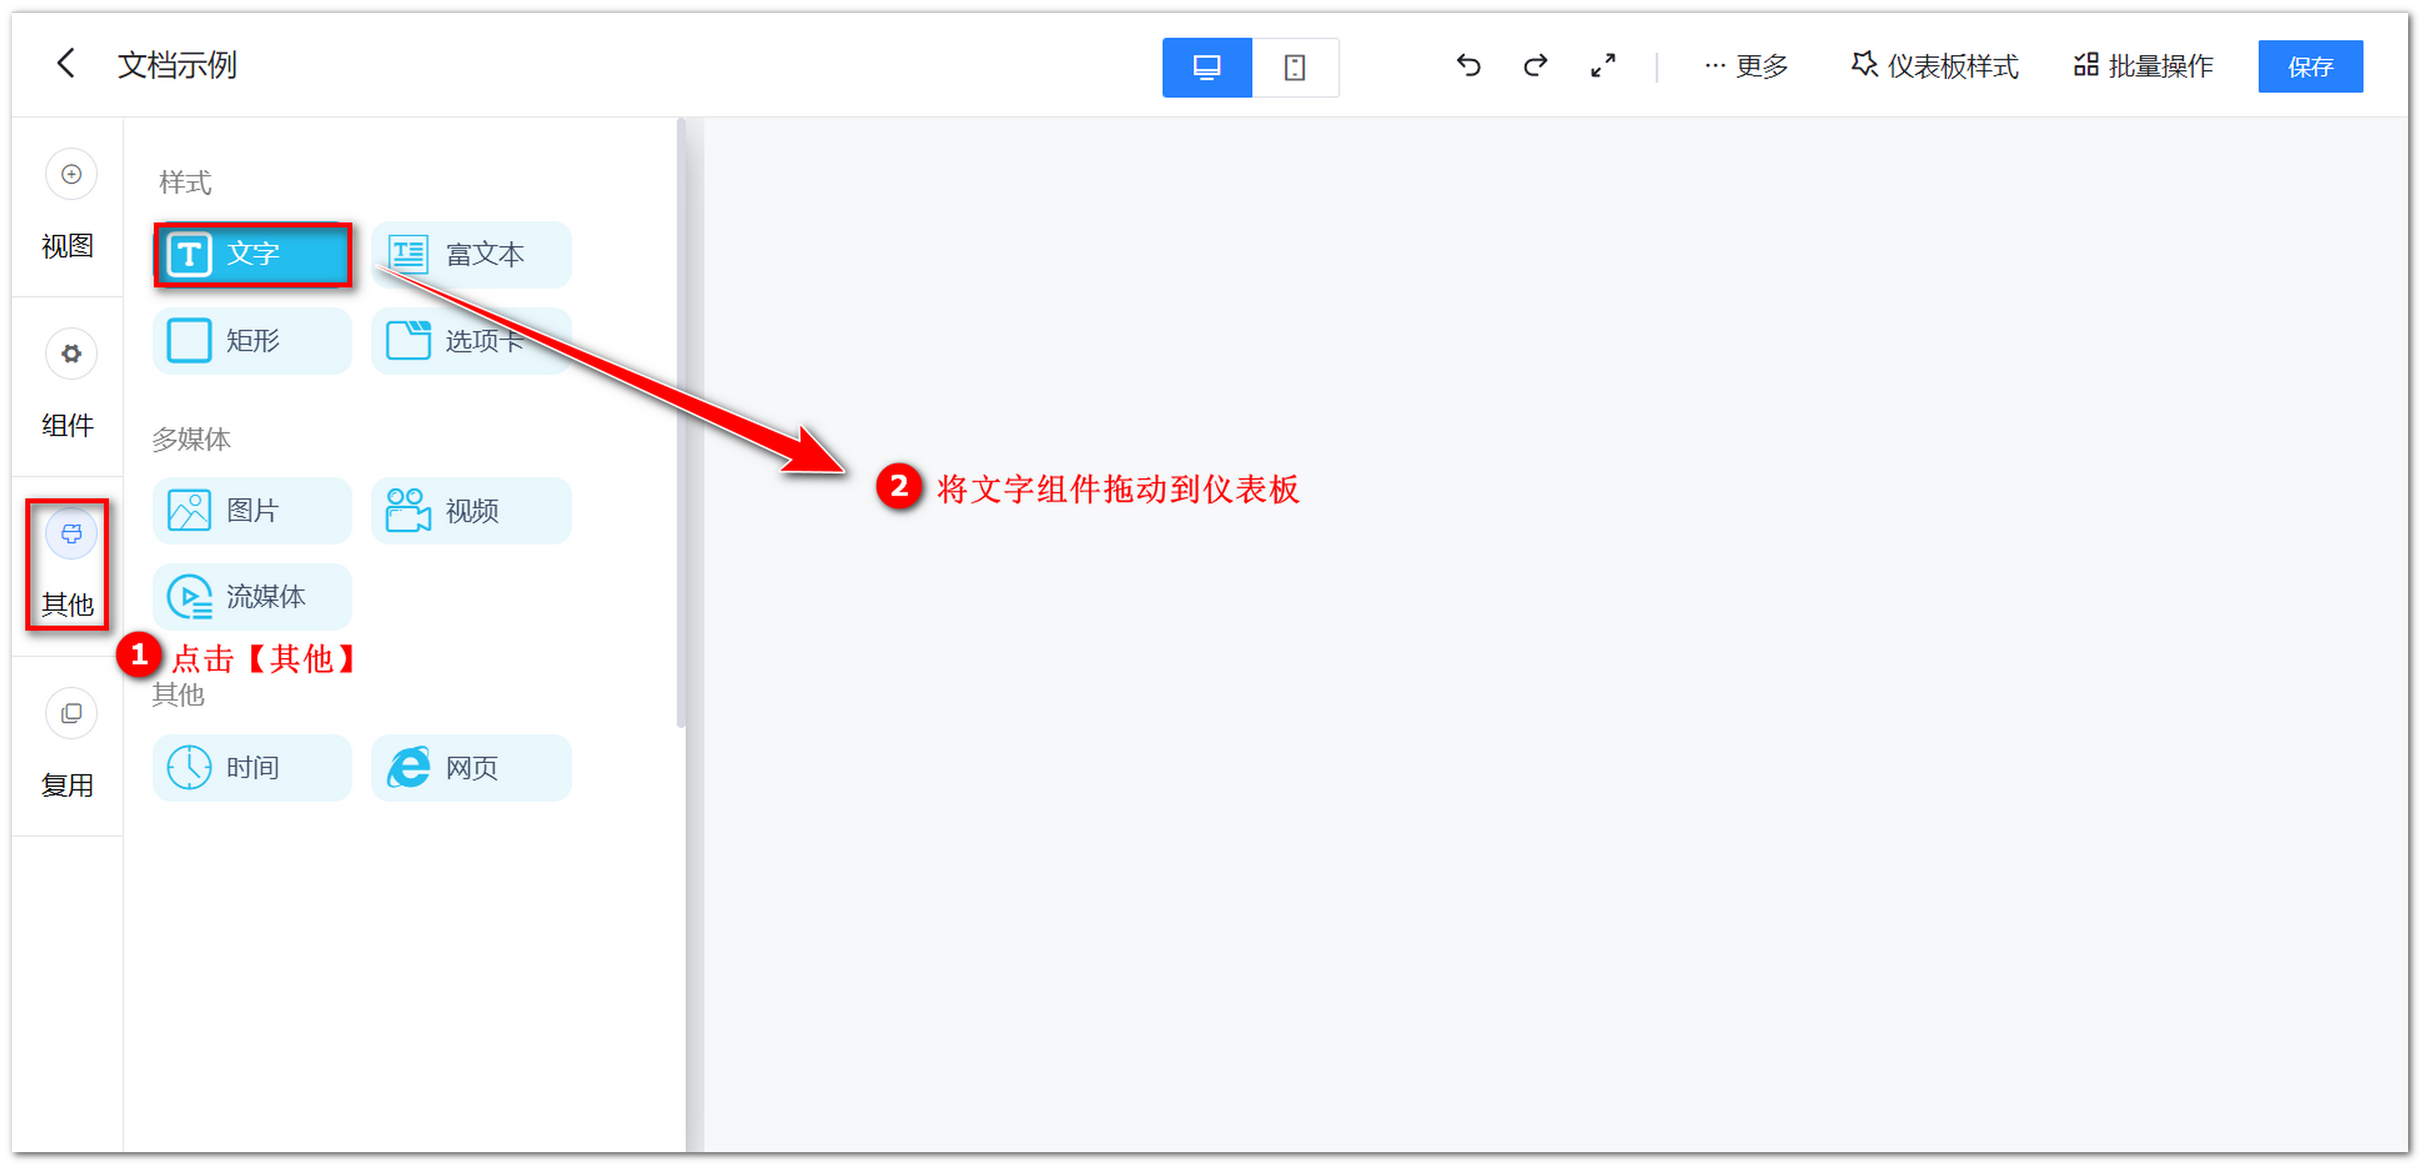The image size is (2420, 1164).
Task: Switch to mobile layout view
Action: click(x=1294, y=67)
